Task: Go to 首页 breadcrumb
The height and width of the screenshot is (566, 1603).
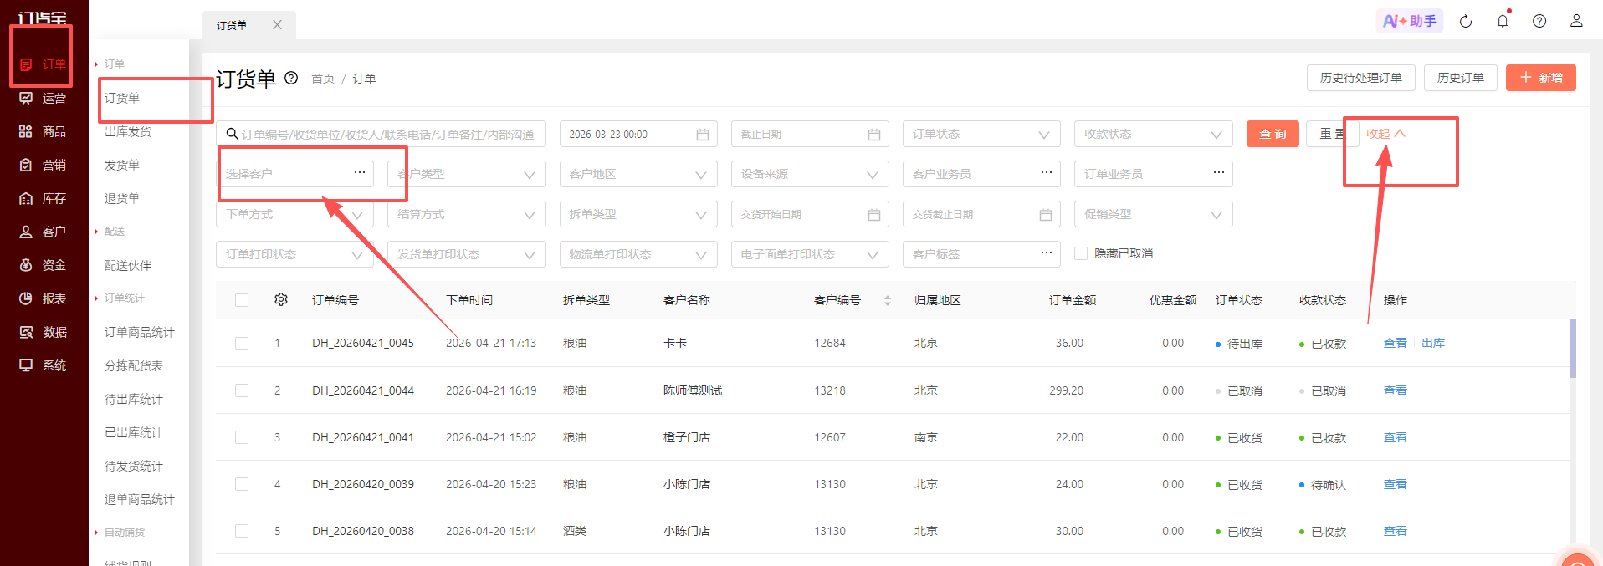Action: tap(323, 79)
